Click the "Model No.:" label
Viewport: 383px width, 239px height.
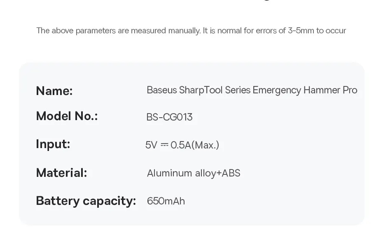(67, 116)
